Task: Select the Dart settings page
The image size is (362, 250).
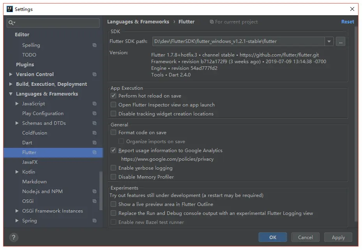Action: point(27,143)
